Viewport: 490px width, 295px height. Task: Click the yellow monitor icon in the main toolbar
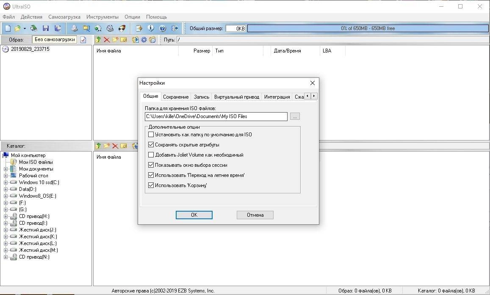pyautogui.click(x=86, y=28)
